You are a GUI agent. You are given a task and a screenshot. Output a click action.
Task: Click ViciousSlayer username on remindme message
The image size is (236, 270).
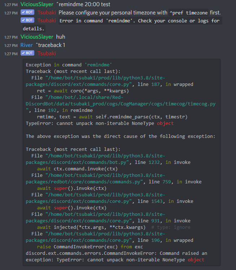[x=37, y=4]
